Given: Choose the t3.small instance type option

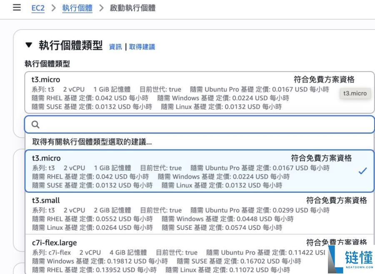Looking at the screenshot, I should pos(199,213).
